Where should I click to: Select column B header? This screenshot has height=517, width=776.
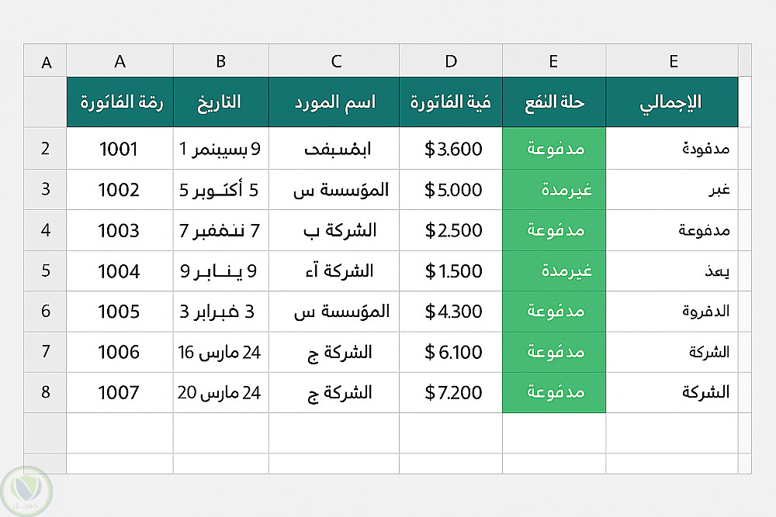coord(221,61)
